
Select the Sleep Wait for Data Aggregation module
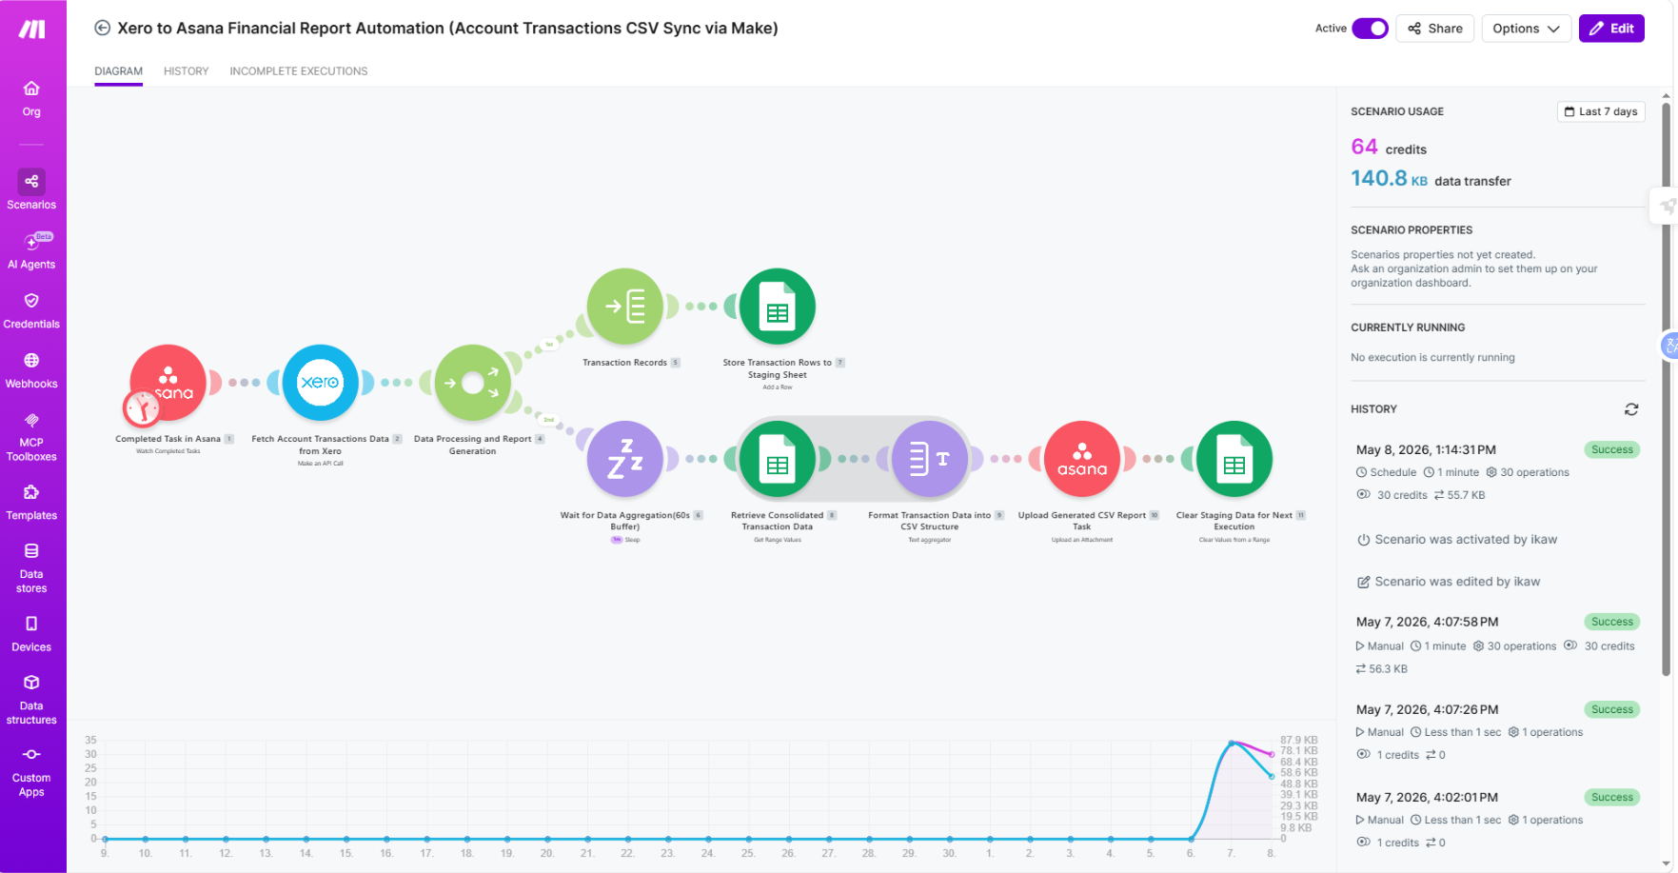pyautogui.click(x=625, y=459)
